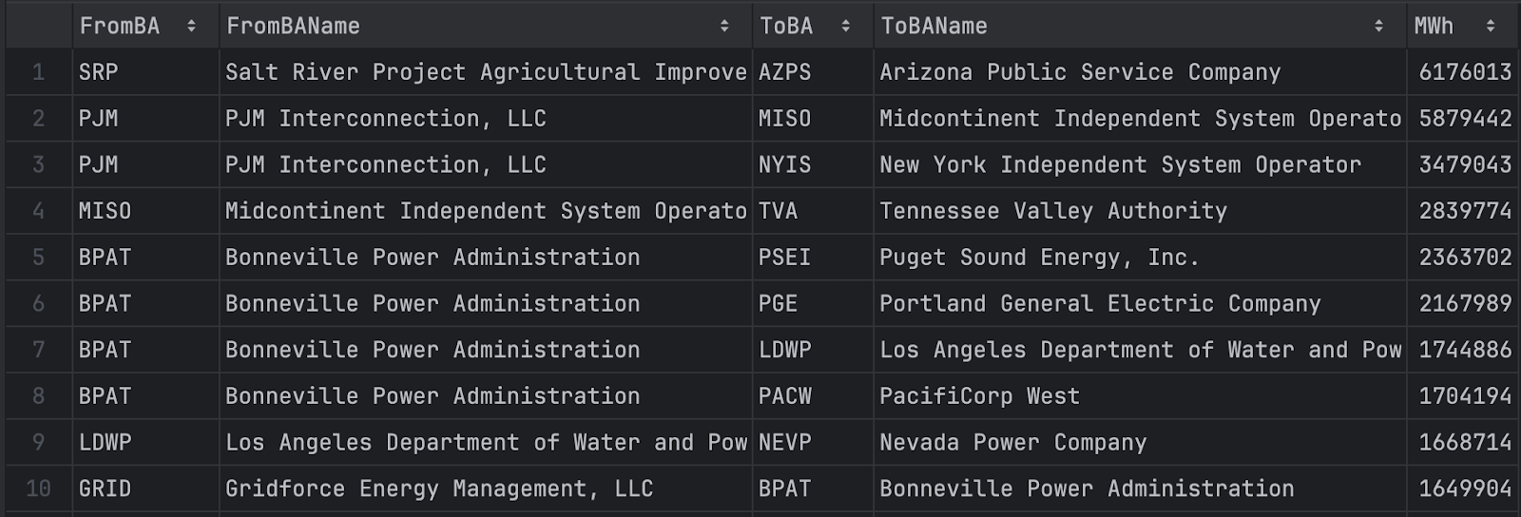Click the FromBA column header label
The width and height of the screenshot is (1521, 517).
[x=120, y=27]
